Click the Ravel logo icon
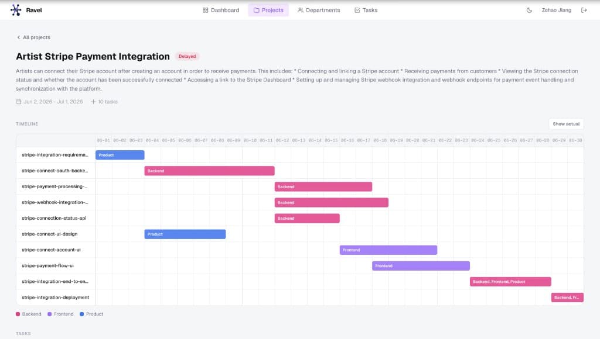600x339 pixels. point(16,10)
